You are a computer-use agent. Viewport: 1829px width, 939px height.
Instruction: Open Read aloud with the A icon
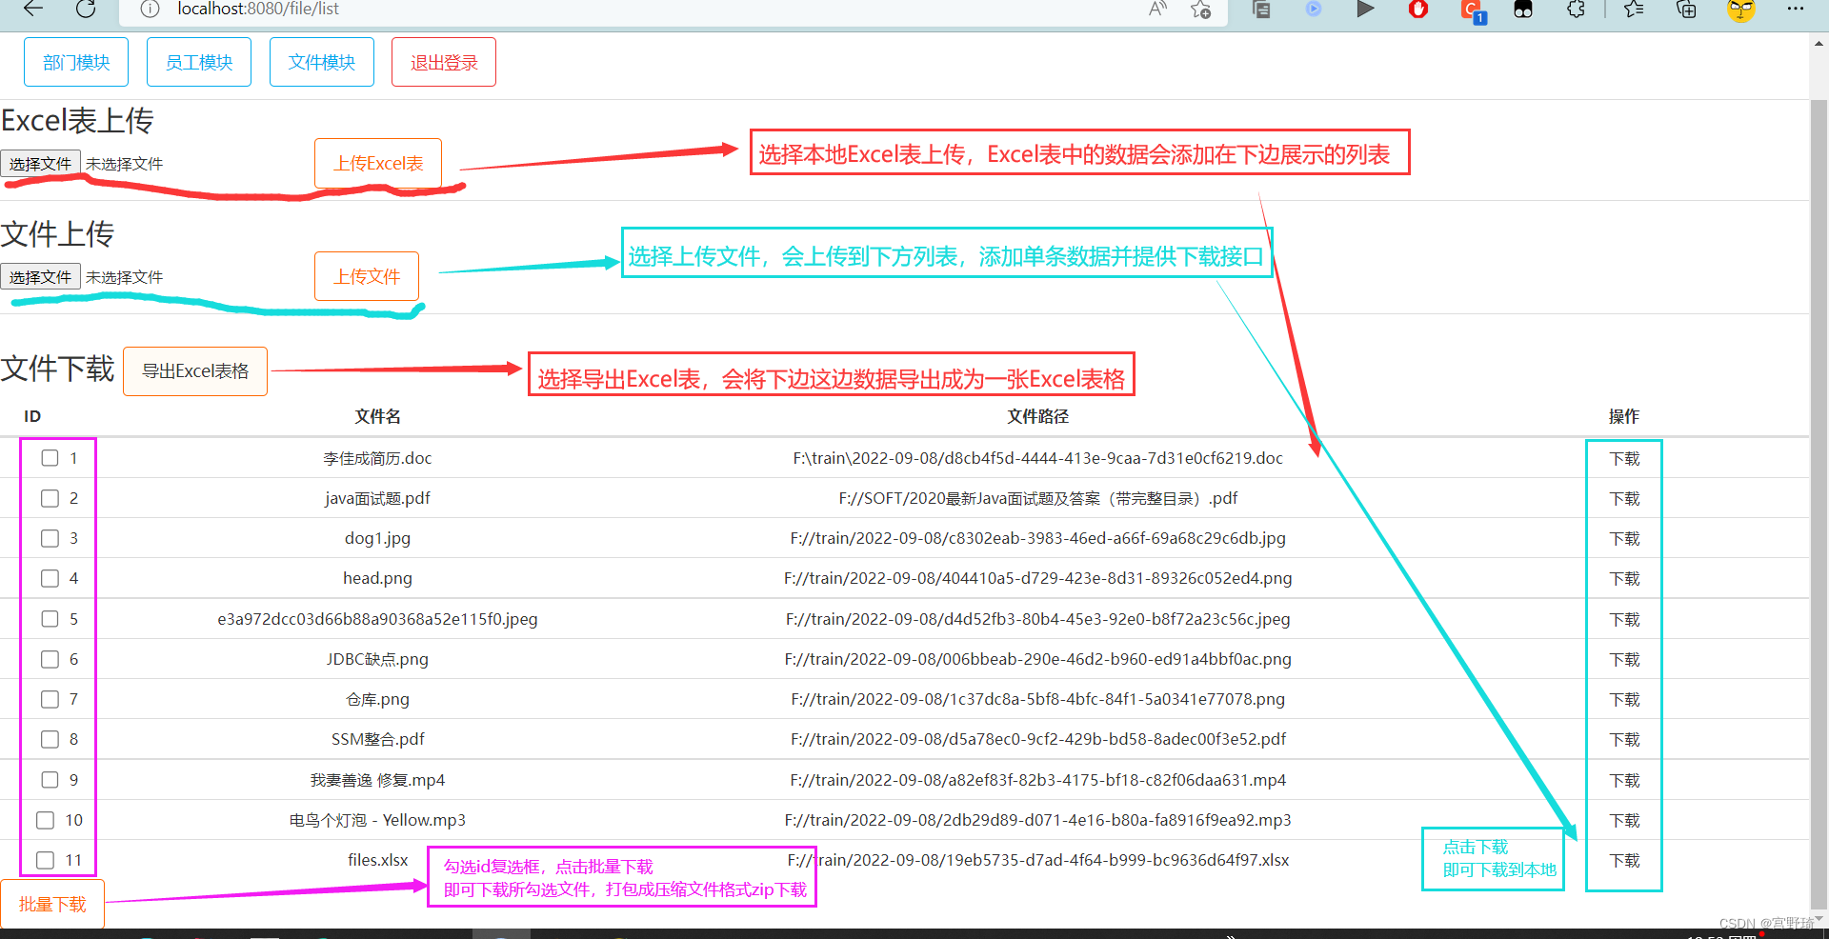[1156, 10]
